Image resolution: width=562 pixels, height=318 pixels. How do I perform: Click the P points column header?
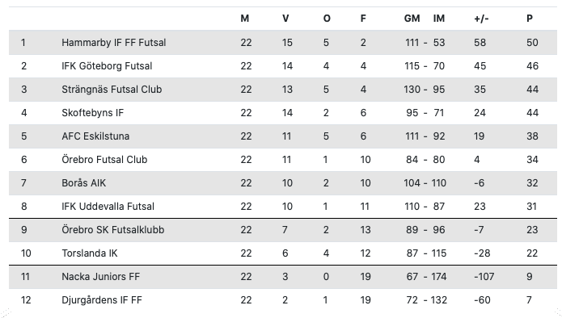[530, 19]
